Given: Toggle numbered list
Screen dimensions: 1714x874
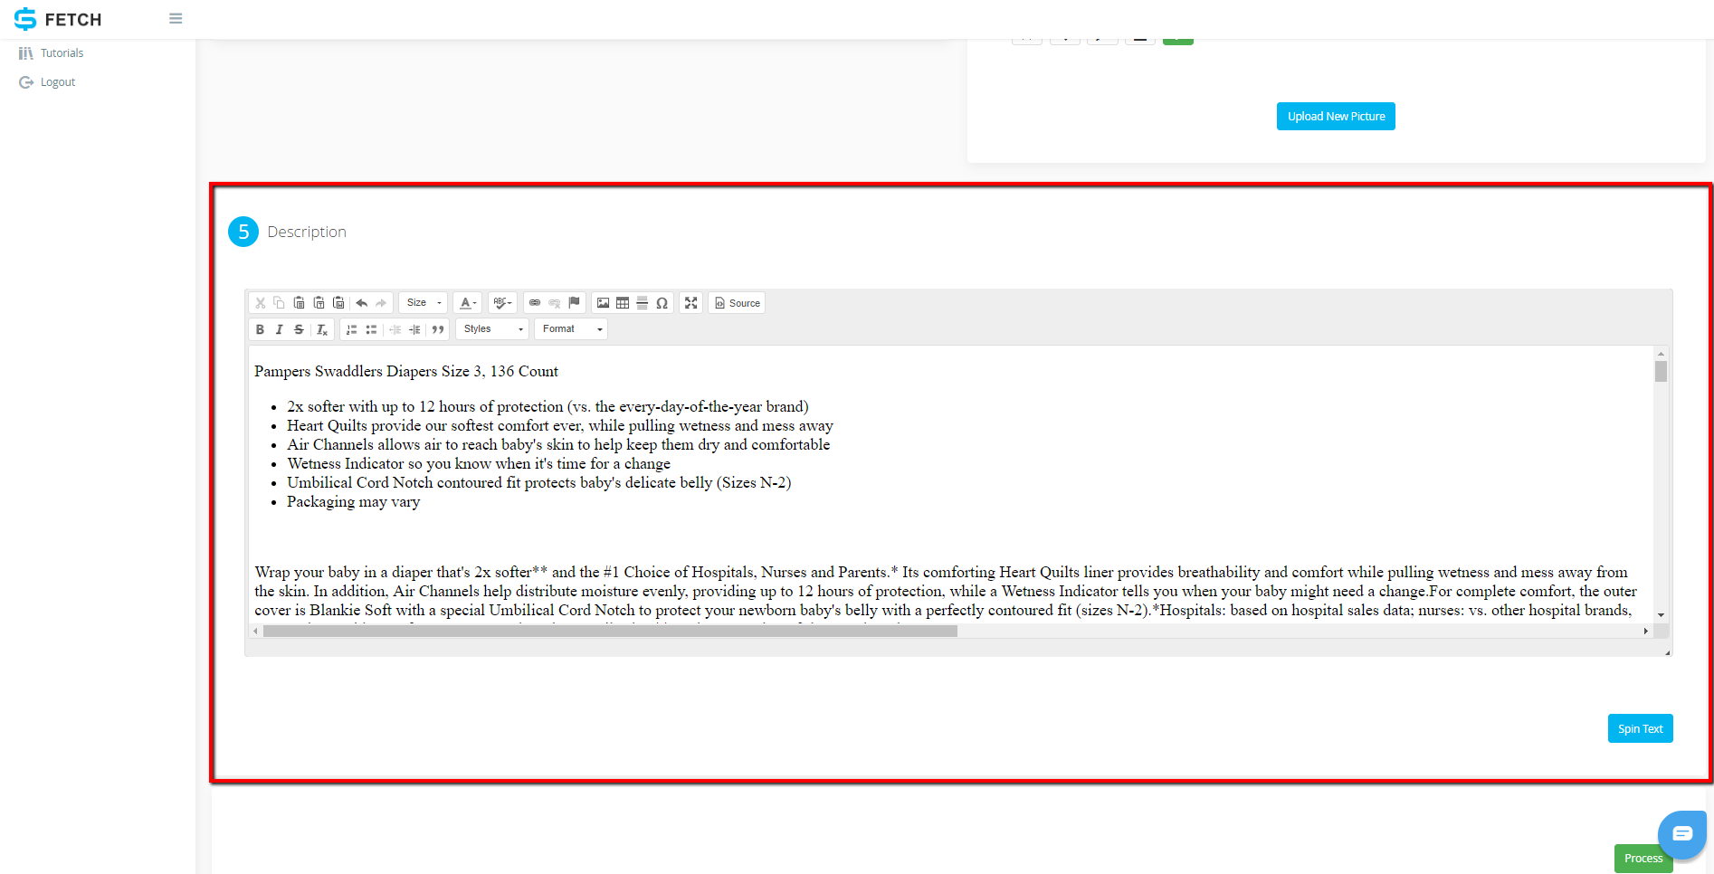Looking at the screenshot, I should (x=351, y=329).
